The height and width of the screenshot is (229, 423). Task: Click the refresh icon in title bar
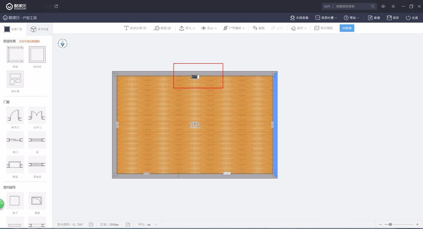(56, 6)
